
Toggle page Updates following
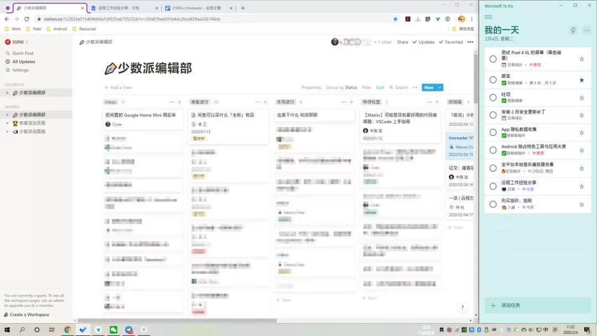coord(423,42)
